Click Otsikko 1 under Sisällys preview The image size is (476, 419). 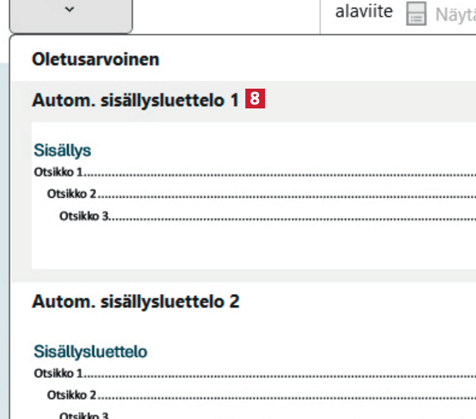tap(59, 172)
